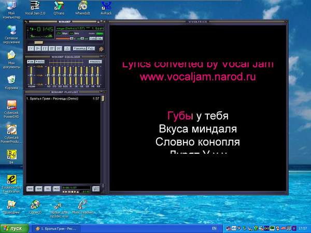311x233 pixels.
Task: Open the B4 desktop shortcut
Action: tap(11, 157)
